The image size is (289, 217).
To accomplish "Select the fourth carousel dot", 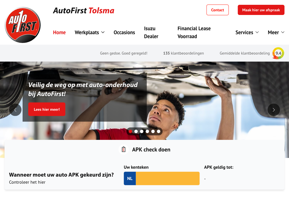I will point(147,131).
